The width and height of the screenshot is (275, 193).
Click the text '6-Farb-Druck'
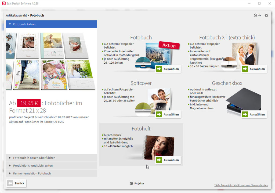pos(113,135)
